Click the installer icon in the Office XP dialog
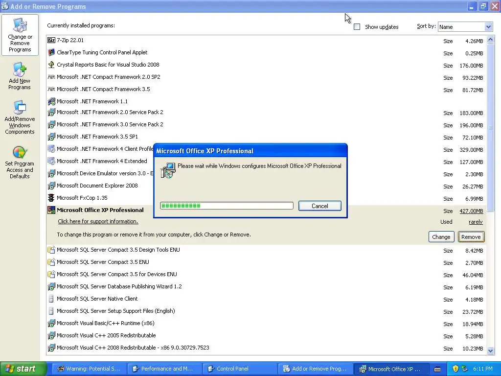Viewport: 501px width, 376px height. [168, 170]
